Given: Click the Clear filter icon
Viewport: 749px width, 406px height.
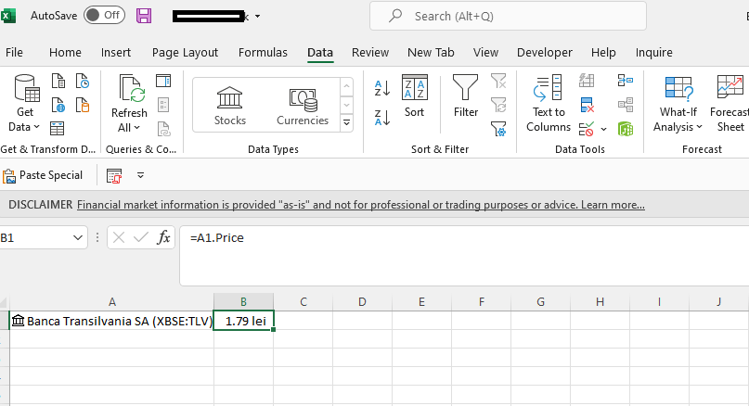Looking at the screenshot, I should click(x=498, y=81).
